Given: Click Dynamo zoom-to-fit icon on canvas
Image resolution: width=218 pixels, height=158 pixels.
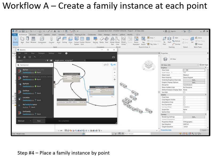Looking at the screenshot, I should 115,69.
